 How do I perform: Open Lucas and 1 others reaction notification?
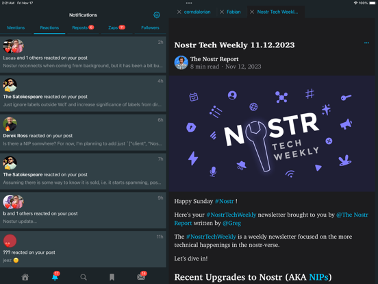pos(83,55)
